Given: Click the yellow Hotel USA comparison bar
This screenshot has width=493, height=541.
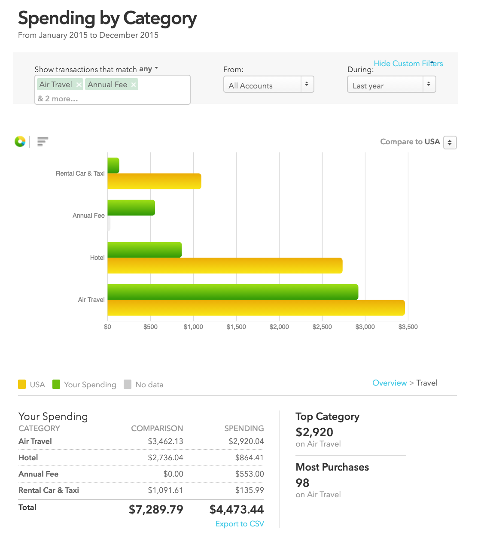Looking at the screenshot, I should pyautogui.click(x=225, y=266).
